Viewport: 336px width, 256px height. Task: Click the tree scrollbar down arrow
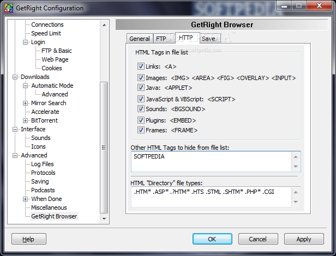pyautogui.click(x=104, y=219)
